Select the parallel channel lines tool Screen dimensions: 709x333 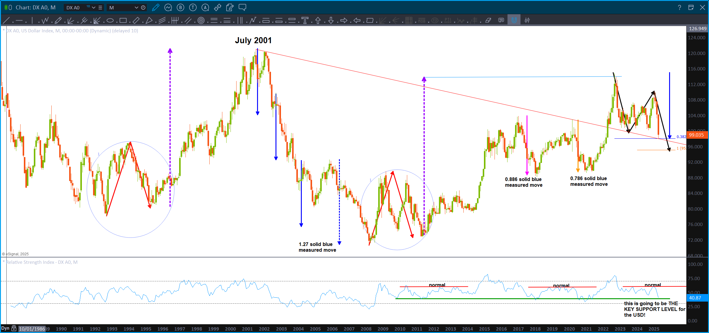188,21
